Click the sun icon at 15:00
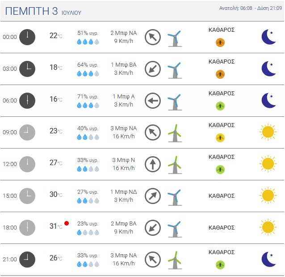 click(x=268, y=196)
